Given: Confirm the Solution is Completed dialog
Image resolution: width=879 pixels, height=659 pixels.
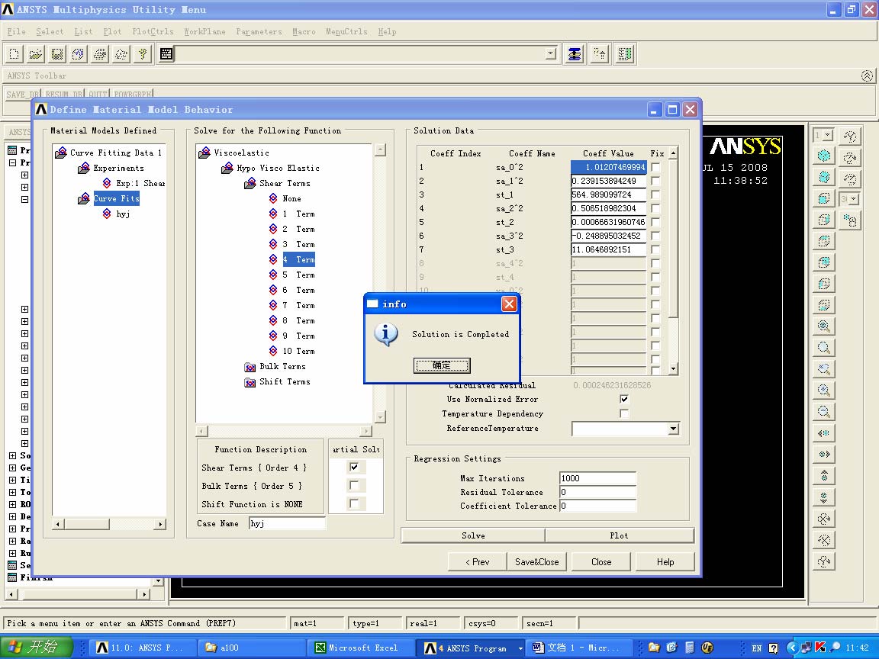Looking at the screenshot, I should point(442,365).
